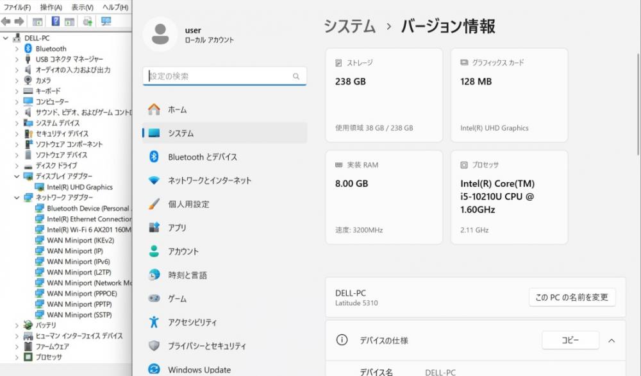Click the user avatar picture

[160, 34]
